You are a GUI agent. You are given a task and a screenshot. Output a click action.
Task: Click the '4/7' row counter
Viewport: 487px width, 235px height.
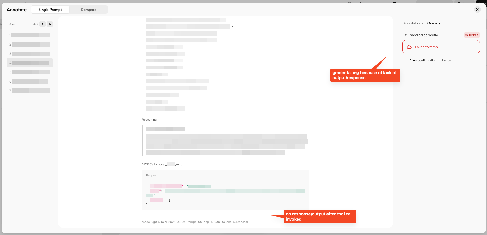coord(36,24)
